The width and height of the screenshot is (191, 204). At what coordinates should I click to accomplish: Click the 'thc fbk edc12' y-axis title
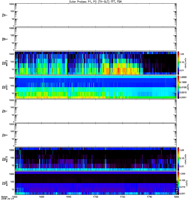(5, 159)
